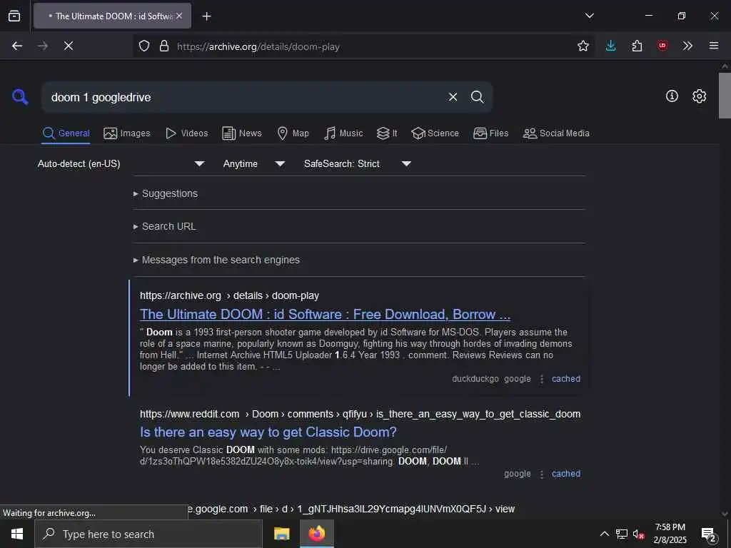Focus the 'doom 1 googledrive' search field

[x=243, y=97]
